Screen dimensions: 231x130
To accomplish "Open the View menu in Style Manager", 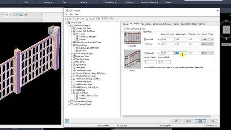I will (x=76, y=14).
